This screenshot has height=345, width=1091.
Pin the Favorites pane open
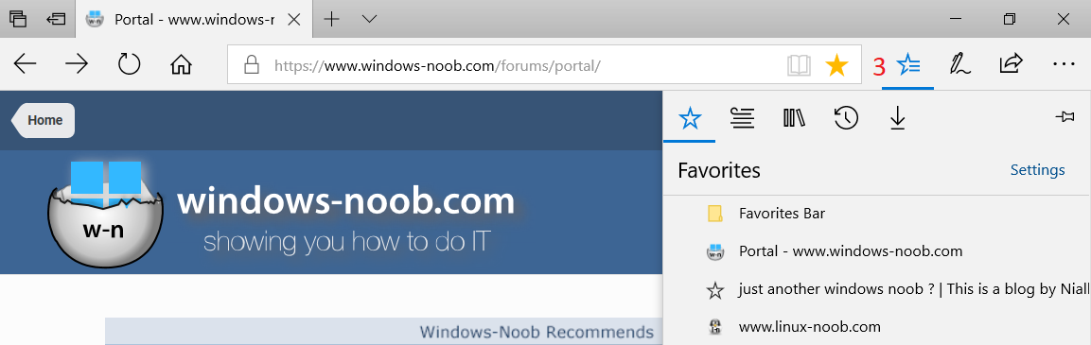coord(1065,117)
